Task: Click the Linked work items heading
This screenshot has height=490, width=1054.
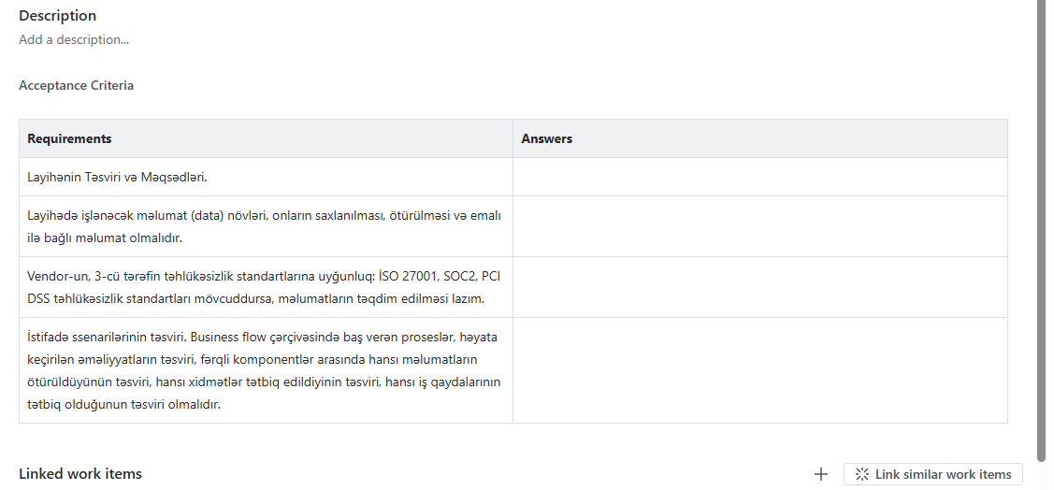Action: tap(80, 474)
